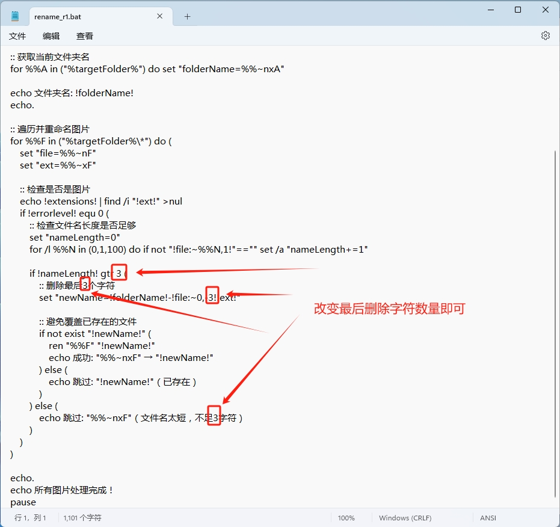Screen dimensions: 560x527
Task: Maximize the Notepad window
Action: [517, 10]
